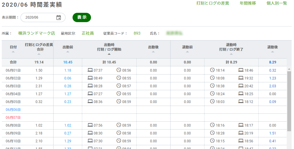
Task: Sort by 出勤後 column arrow
Action: (153, 52)
